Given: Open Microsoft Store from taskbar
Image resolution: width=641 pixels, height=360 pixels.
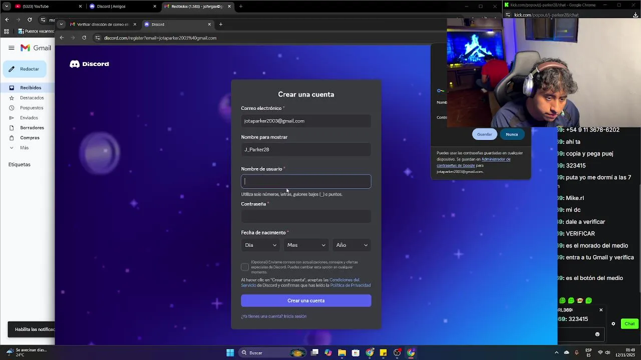Looking at the screenshot, I should pyautogui.click(x=356, y=352).
